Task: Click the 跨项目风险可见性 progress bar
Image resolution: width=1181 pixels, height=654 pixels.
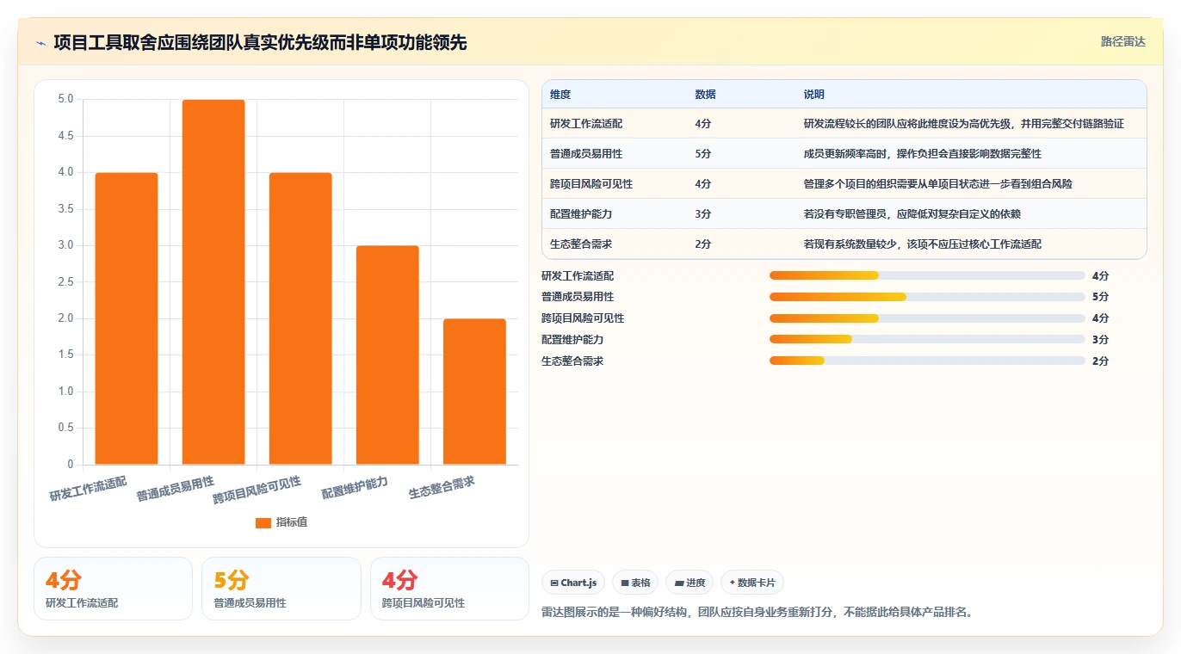Action: click(x=927, y=318)
